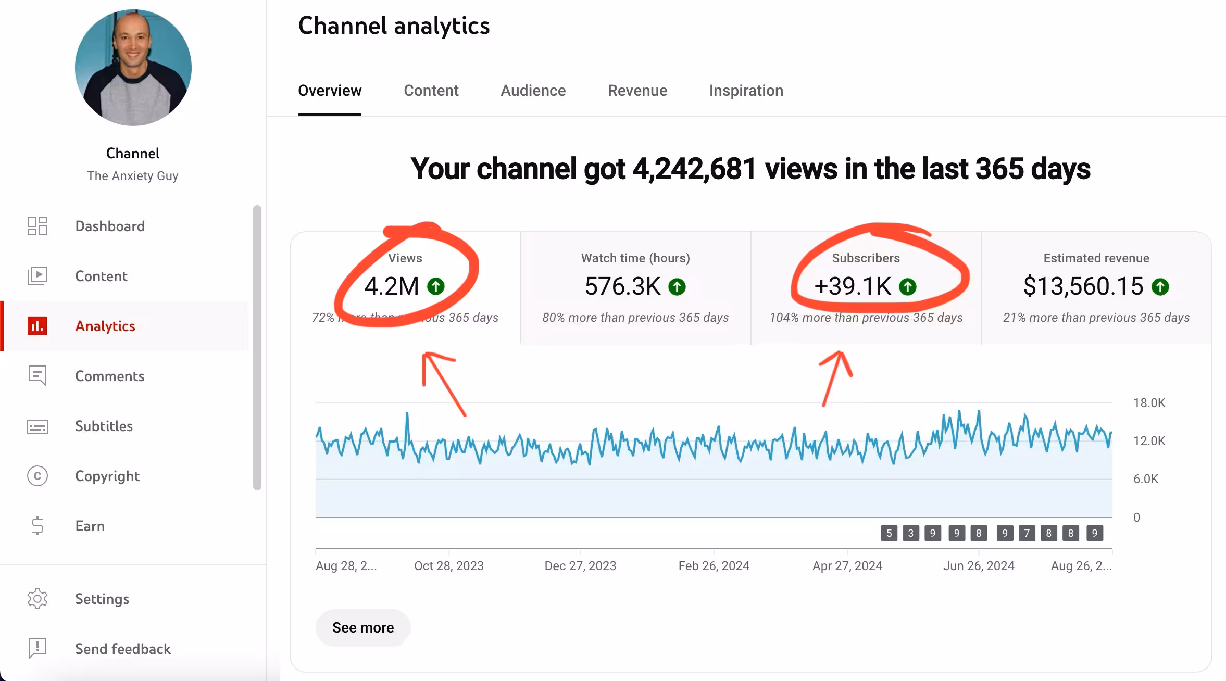Click the Subtitles icon in sidebar

[37, 426]
